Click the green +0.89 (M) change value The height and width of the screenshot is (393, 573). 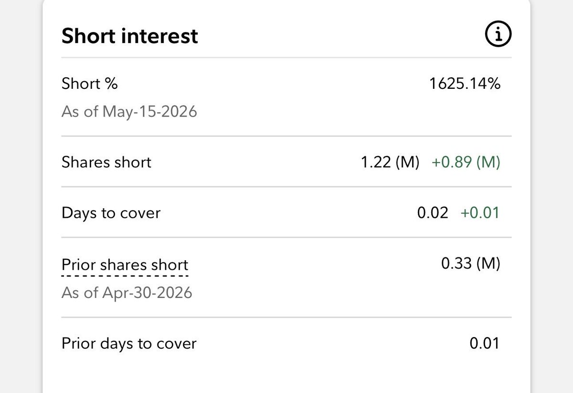point(466,162)
